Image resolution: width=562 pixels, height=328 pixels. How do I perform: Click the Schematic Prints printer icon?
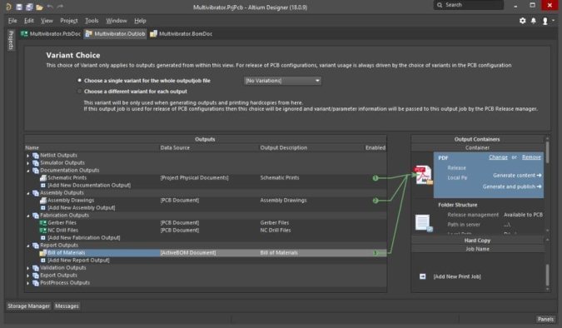pos(43,178)
